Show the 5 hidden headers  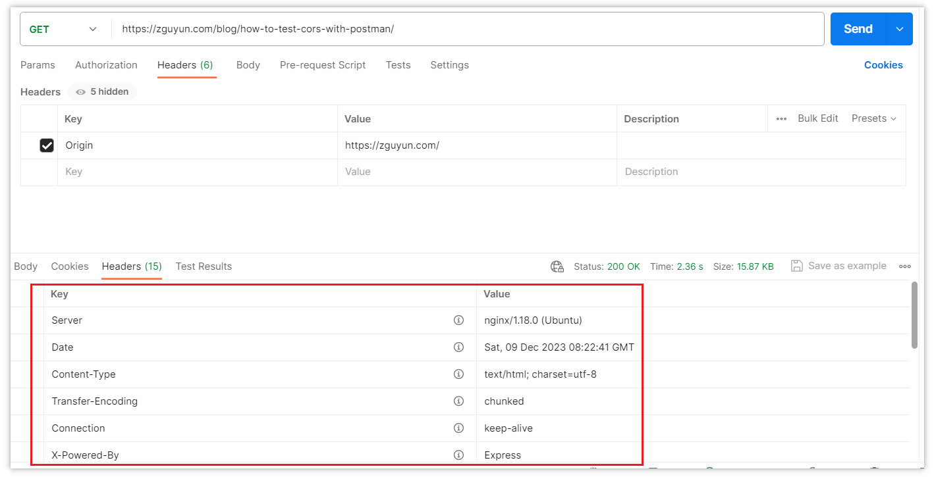(102, 92)
